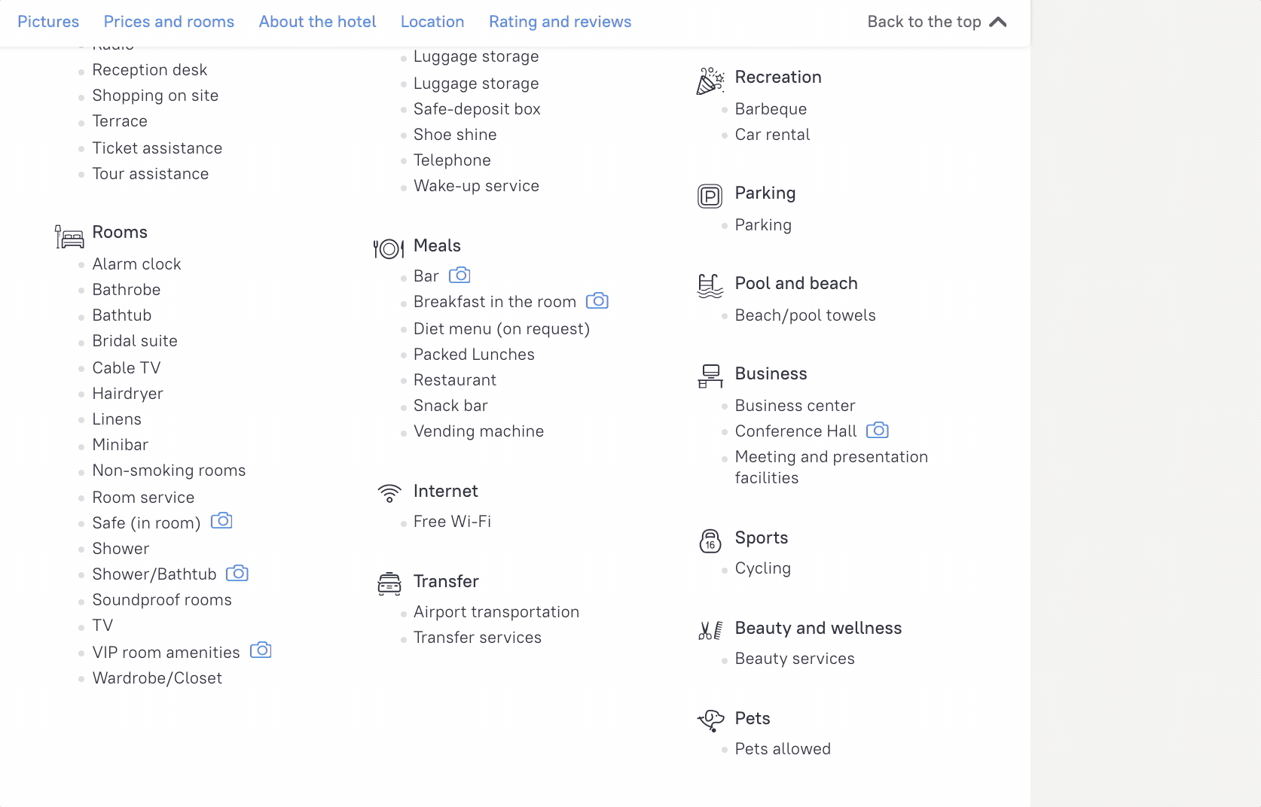Click the up chevron by Back to the top
The height and width of the screenshot is (807, 1261).
(x=998, y=22)
